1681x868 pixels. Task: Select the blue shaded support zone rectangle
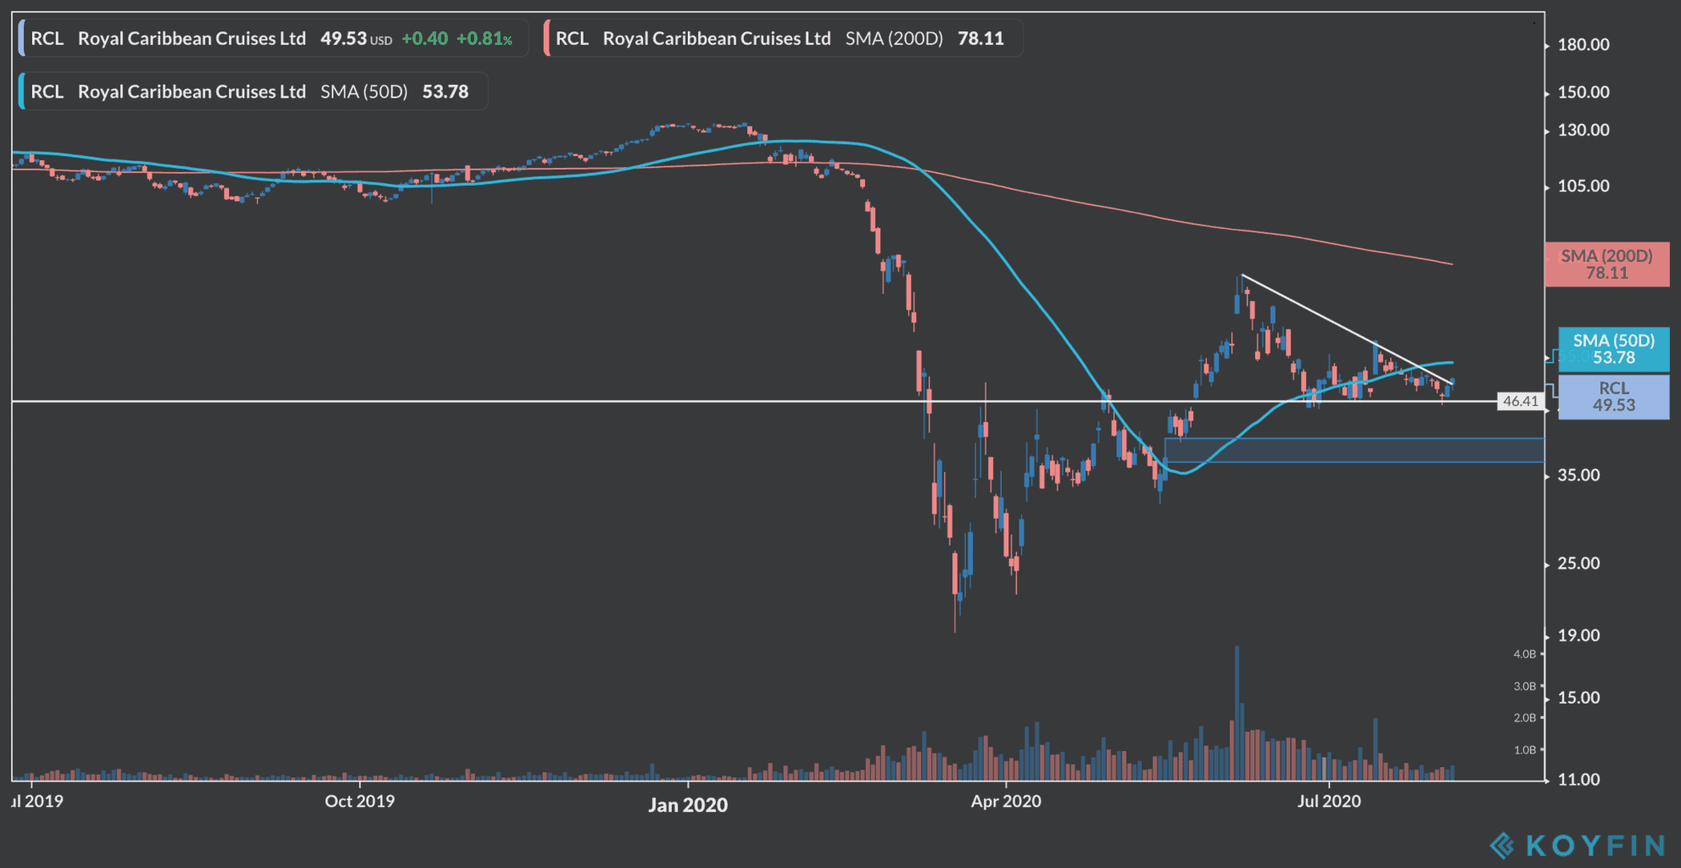[1354, 450]
